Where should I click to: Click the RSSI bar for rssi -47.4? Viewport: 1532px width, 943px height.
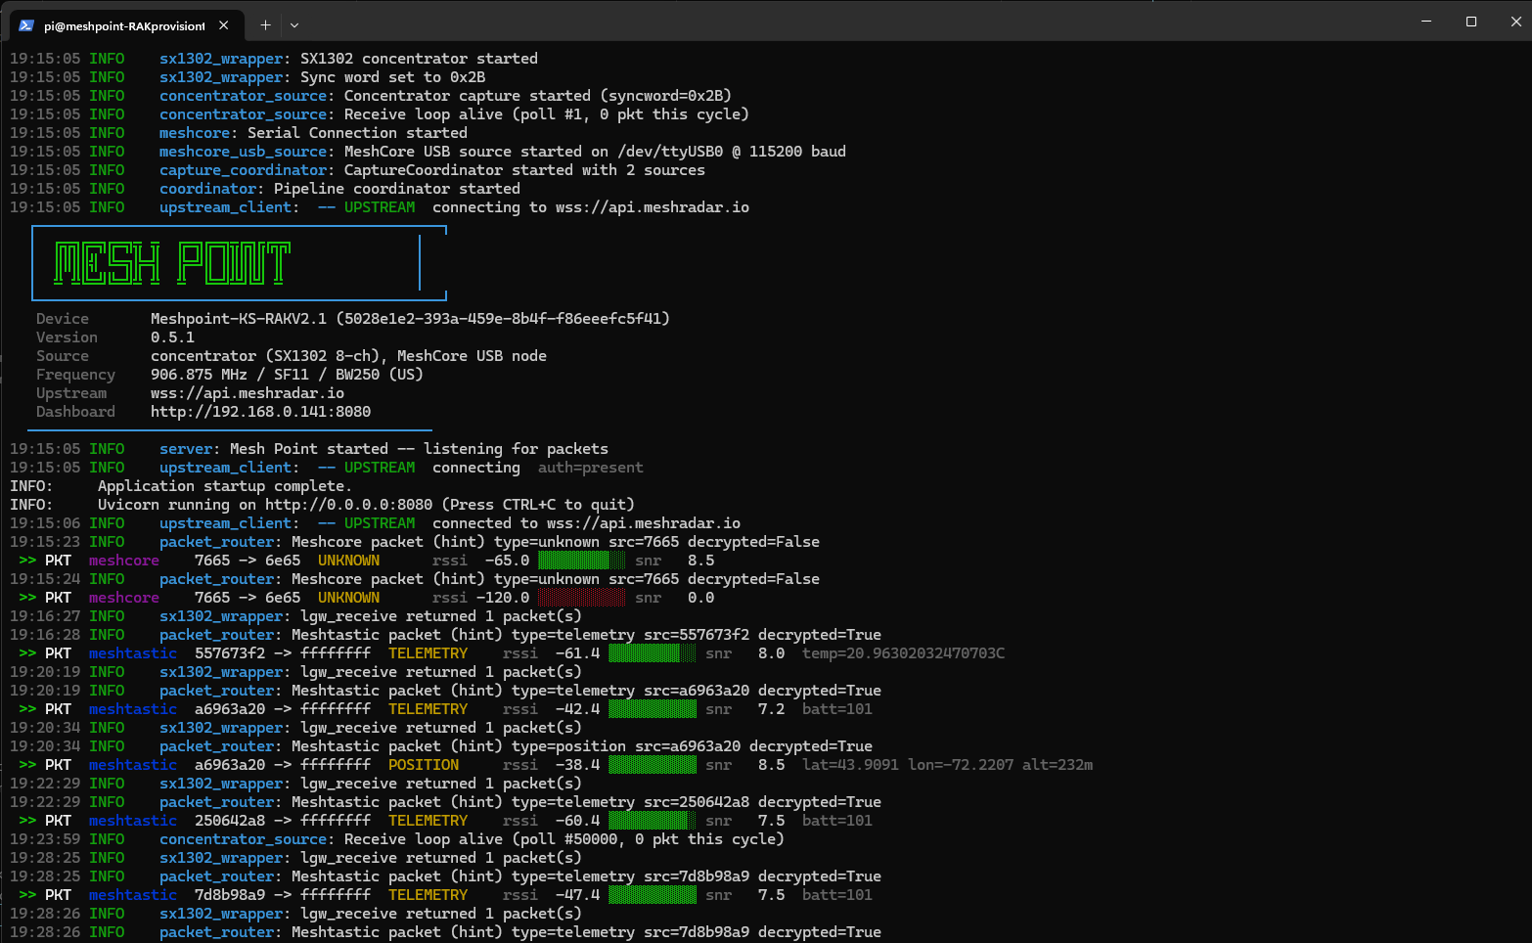[x=653, y=895]
